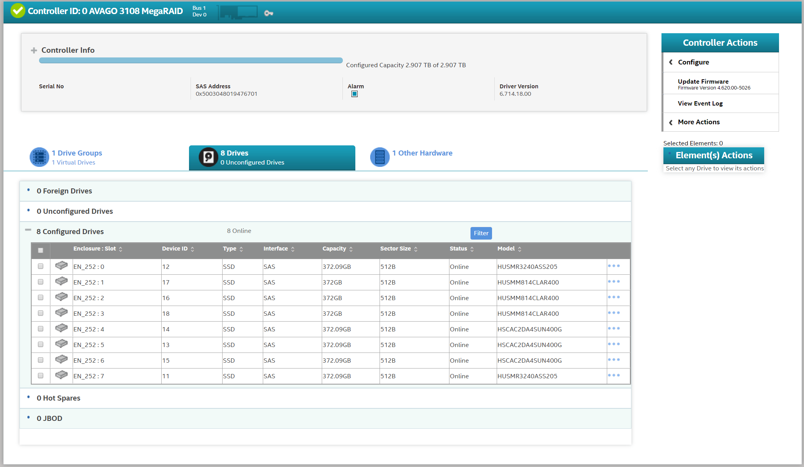Image resolution: width=804 pixels, height=467 pixels.
Task: Click the Element(s) Actions header
Action: [x=714, y=156]
